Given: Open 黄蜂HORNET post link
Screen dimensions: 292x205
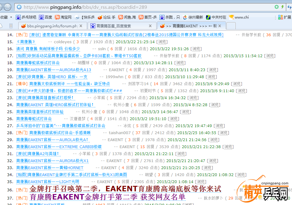Looking at the screenshot, I should pos(50,168).
